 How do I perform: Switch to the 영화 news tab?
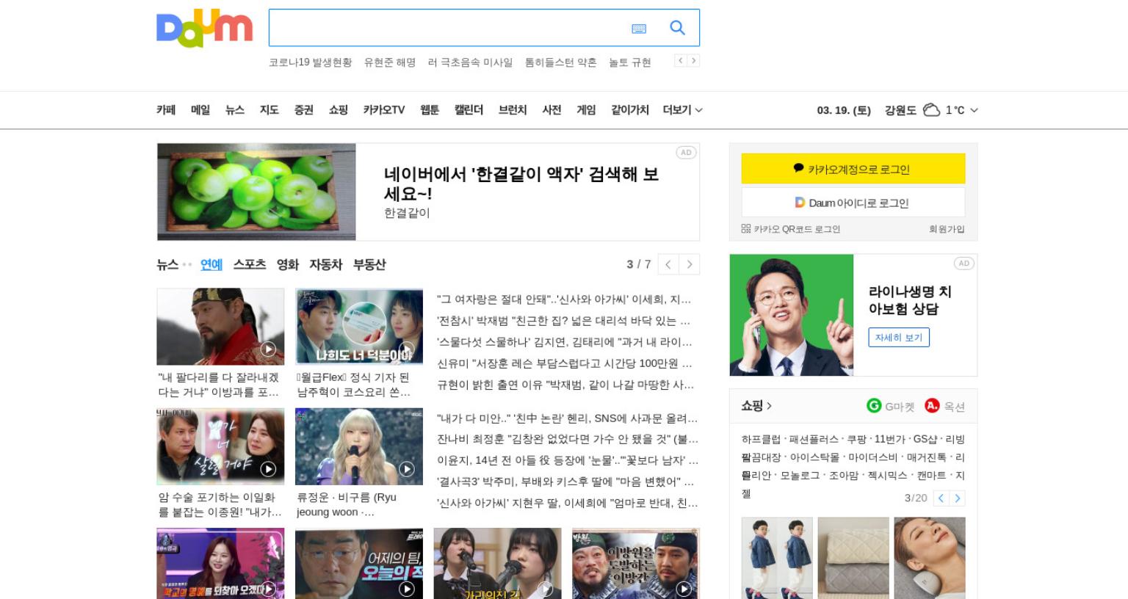[x=288, y=264]
